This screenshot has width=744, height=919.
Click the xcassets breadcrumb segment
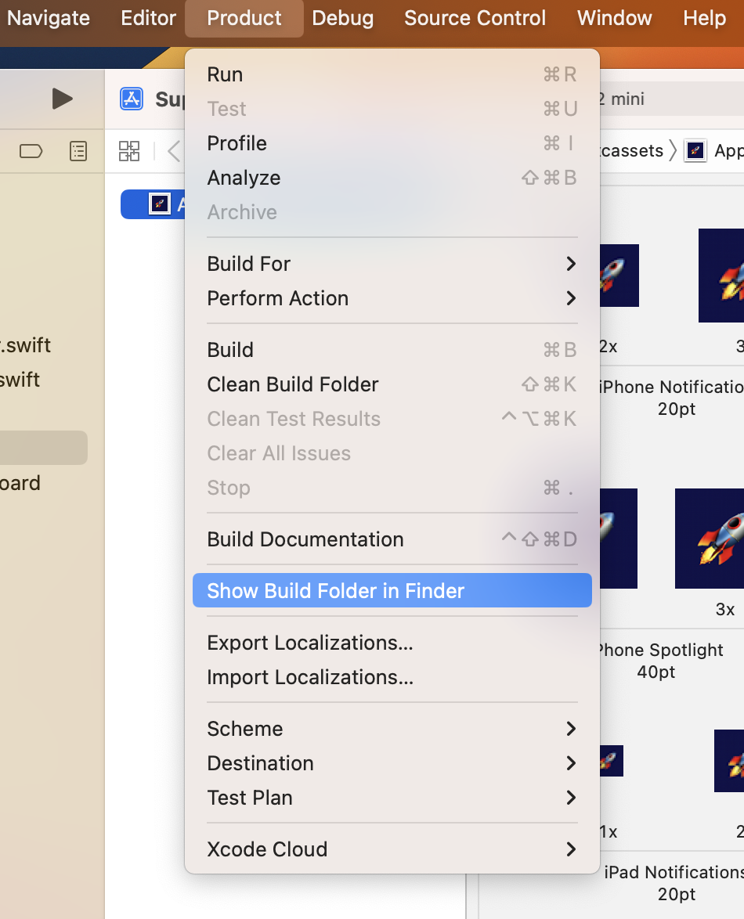pos(631,151)
